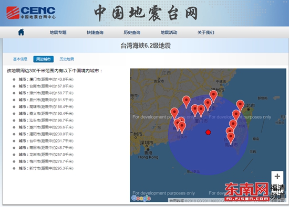Open the 历史查询 menu
289x207 pixels.
[132, 32]
